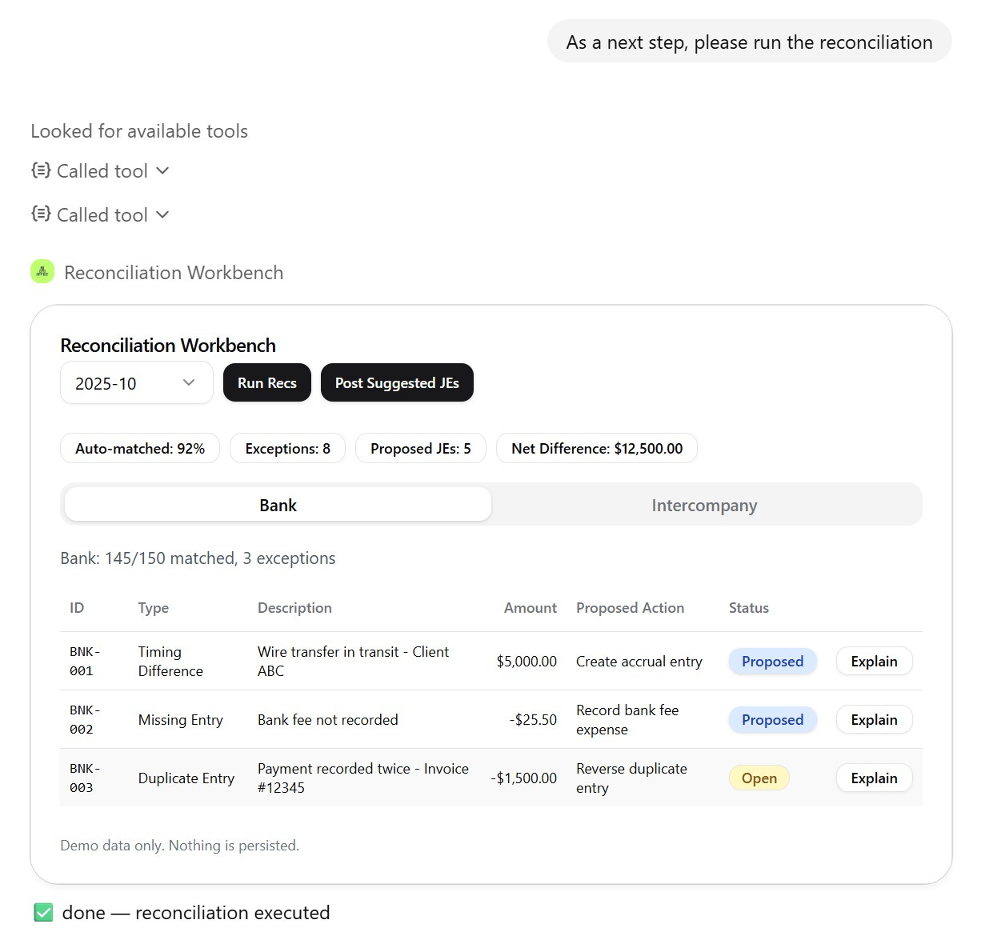Click the green checkmark done icon
Screen dimensions: 997x948
point(43,913)
